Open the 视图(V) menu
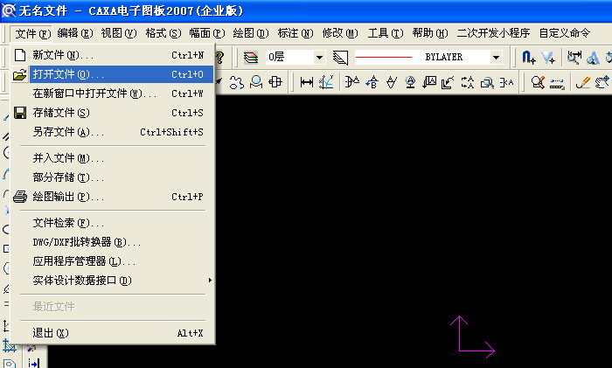The image size is (612, 368). tap(119, 33)
